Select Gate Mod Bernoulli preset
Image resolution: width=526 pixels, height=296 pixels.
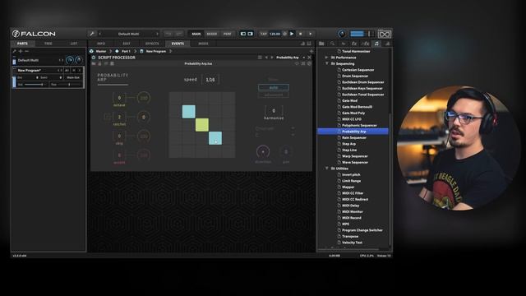357,107
